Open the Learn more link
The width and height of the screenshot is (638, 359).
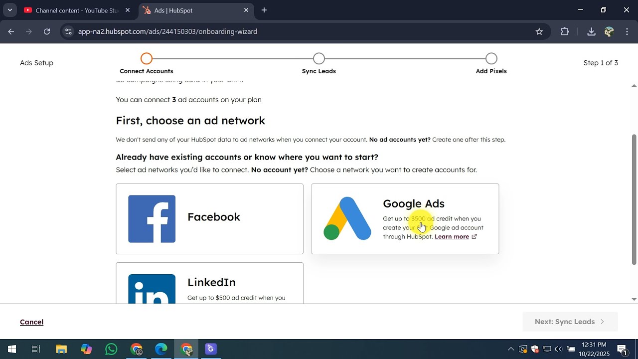452,237
